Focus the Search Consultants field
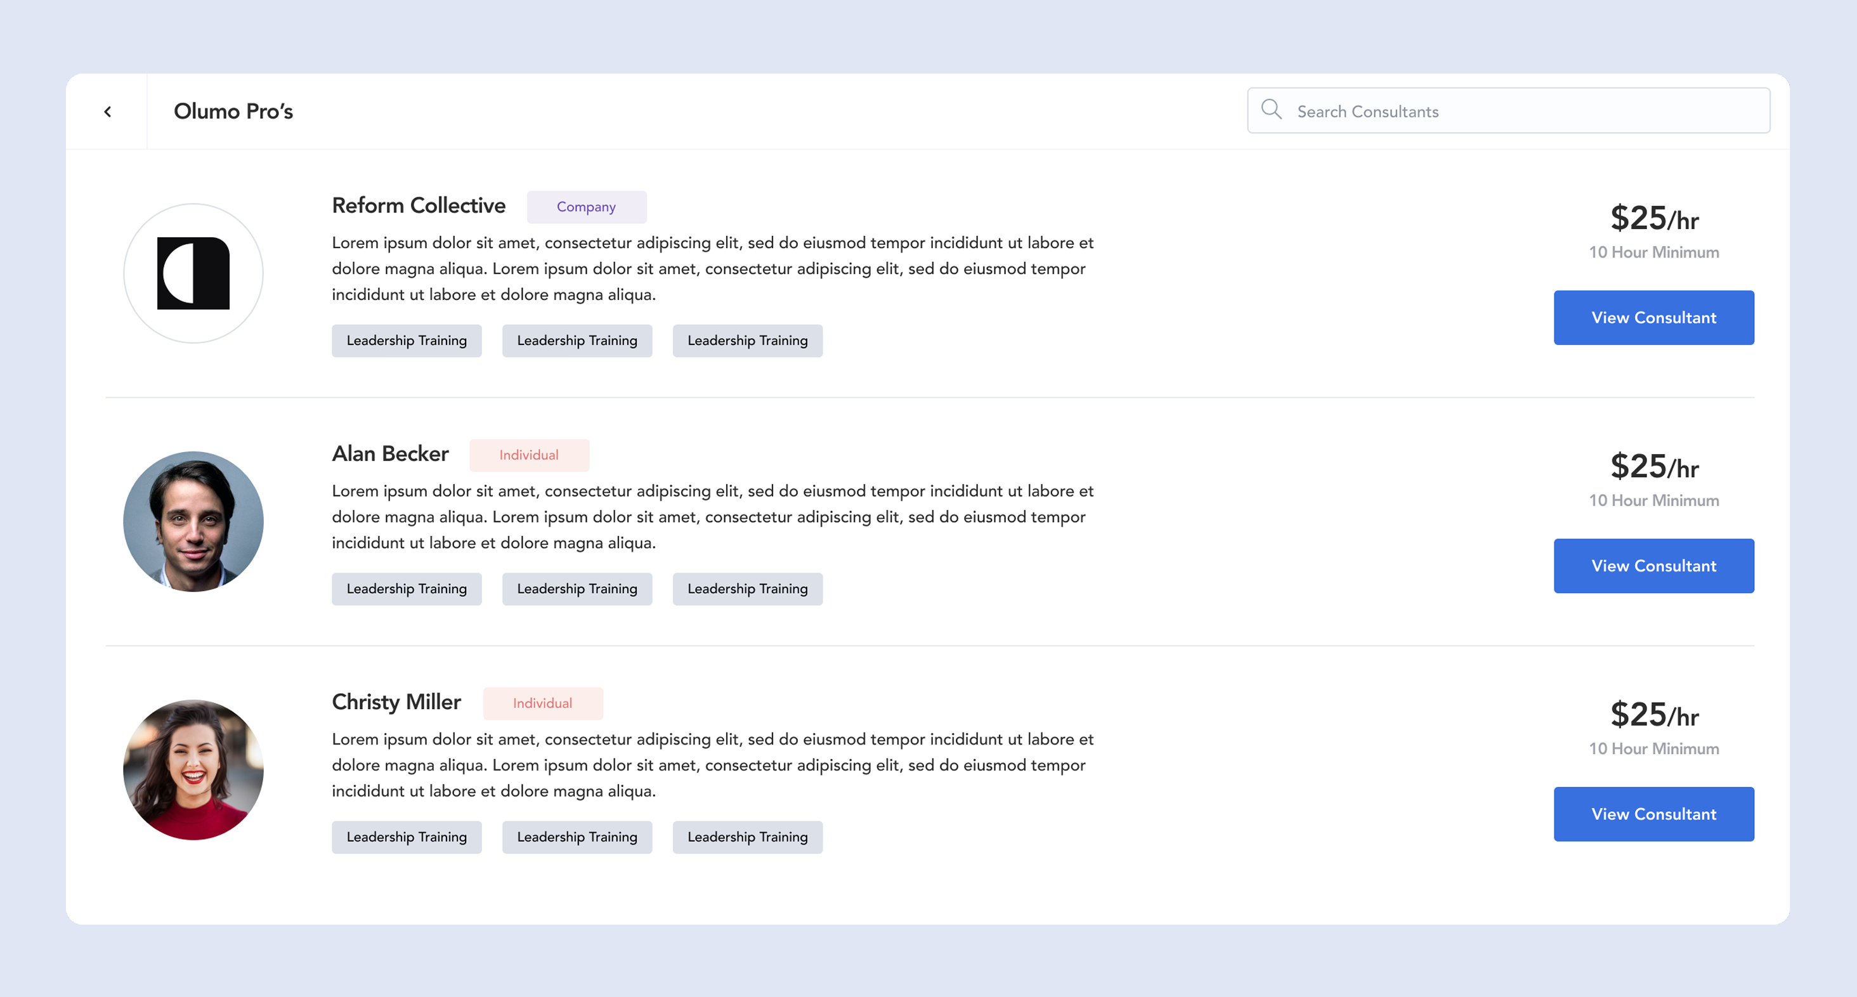1857x997 pixels. click(x=1521, y=111)
